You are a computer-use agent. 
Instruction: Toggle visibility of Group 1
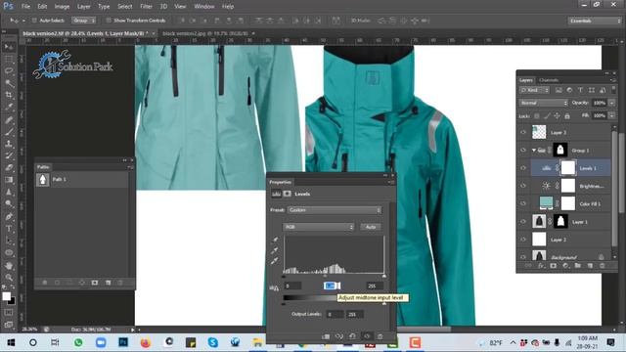(x=523, y=150)
